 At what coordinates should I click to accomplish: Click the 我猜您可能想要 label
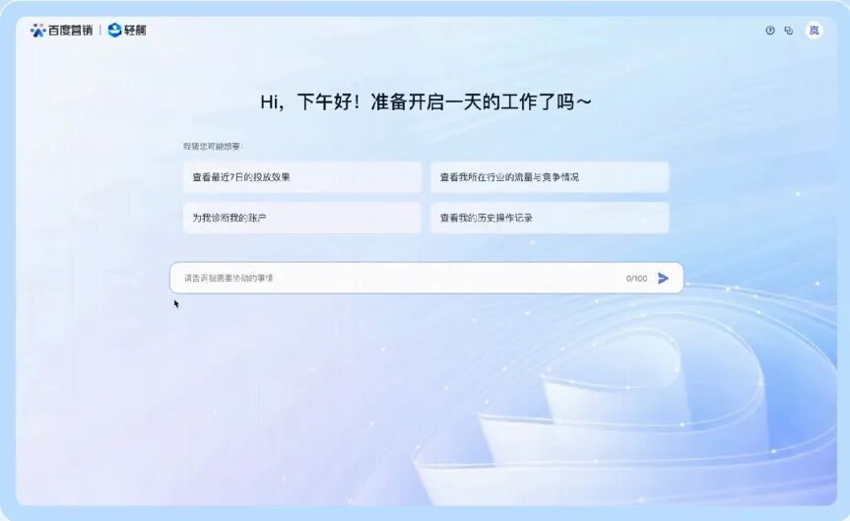coord(213,147)
